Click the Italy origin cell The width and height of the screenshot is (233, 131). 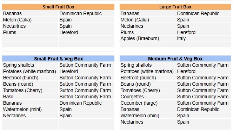[204, 38]
